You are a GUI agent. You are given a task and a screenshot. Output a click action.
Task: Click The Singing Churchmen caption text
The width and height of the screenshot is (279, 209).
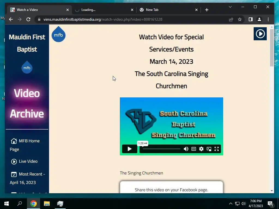point(141,173)
